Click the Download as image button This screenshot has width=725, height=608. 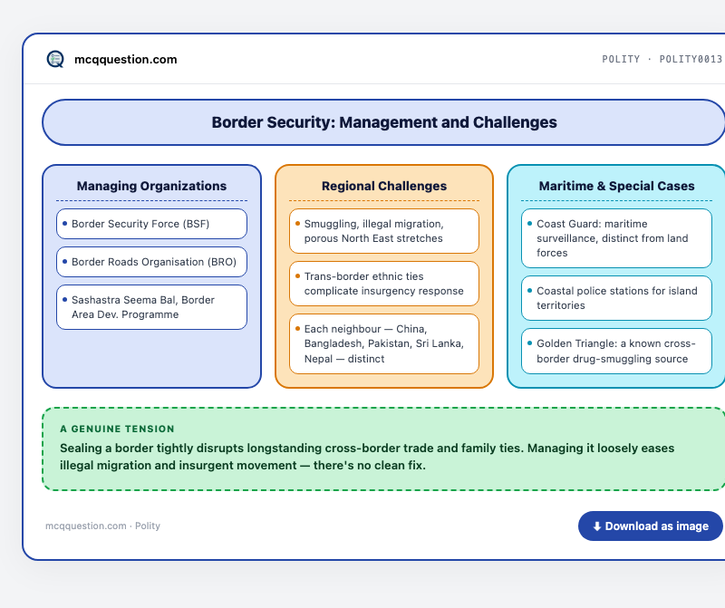(x=650, y=526)
